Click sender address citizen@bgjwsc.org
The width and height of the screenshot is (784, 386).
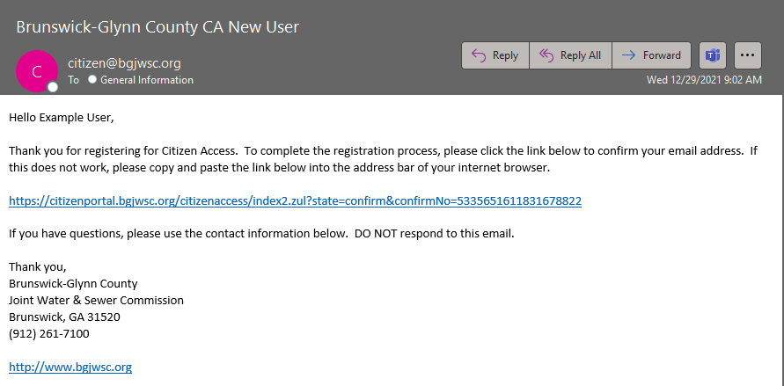tap(124, 63)
